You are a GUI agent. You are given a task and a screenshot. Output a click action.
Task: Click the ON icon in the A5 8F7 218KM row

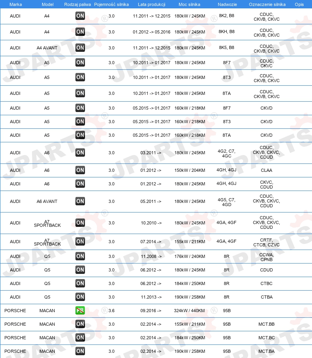click(x=80, y=108)
